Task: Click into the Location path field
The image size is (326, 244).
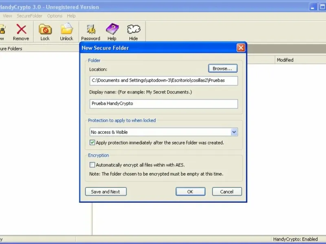Action: (164, 81)
